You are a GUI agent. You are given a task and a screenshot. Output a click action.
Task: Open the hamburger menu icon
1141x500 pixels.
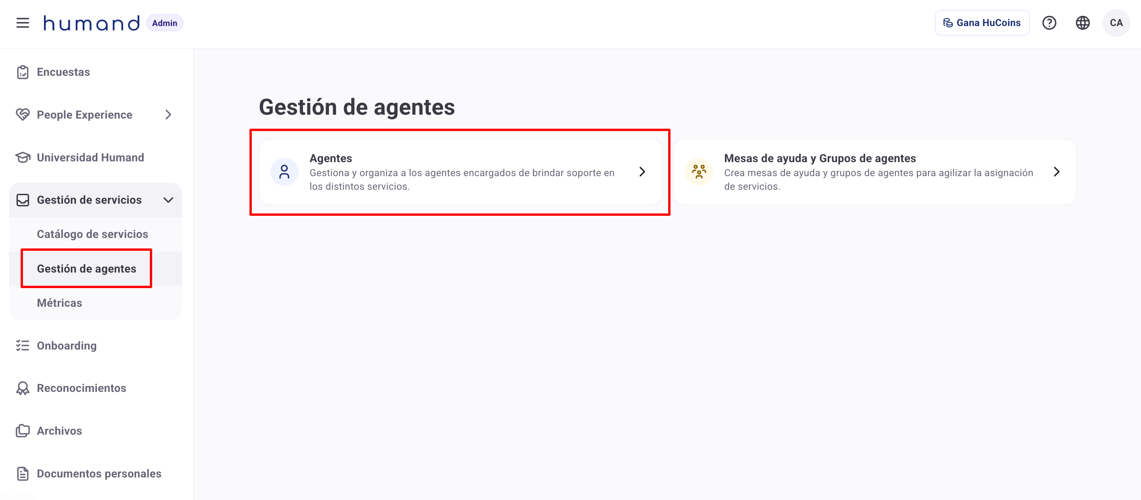tap(23, 23)
